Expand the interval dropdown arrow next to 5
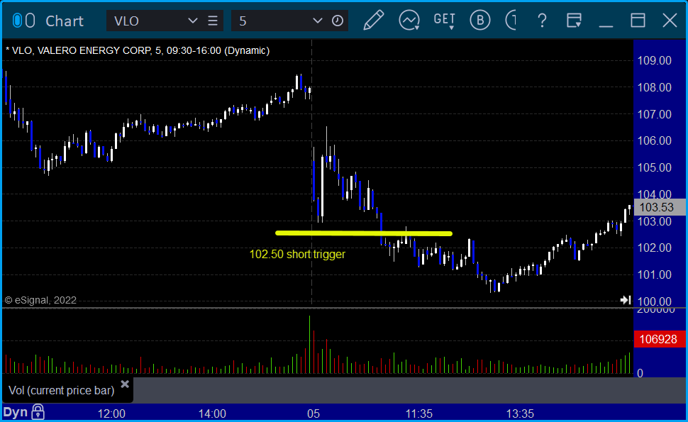 (318, 21)
